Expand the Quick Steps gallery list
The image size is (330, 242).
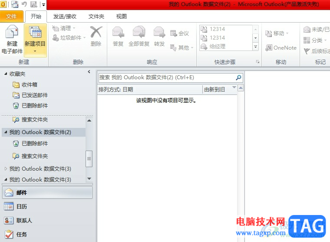[x=255, y=47]
